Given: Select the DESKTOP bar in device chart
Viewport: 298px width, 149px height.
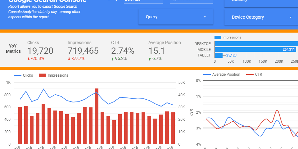Looking at the screenshot, I should click(x=256, y=44).
